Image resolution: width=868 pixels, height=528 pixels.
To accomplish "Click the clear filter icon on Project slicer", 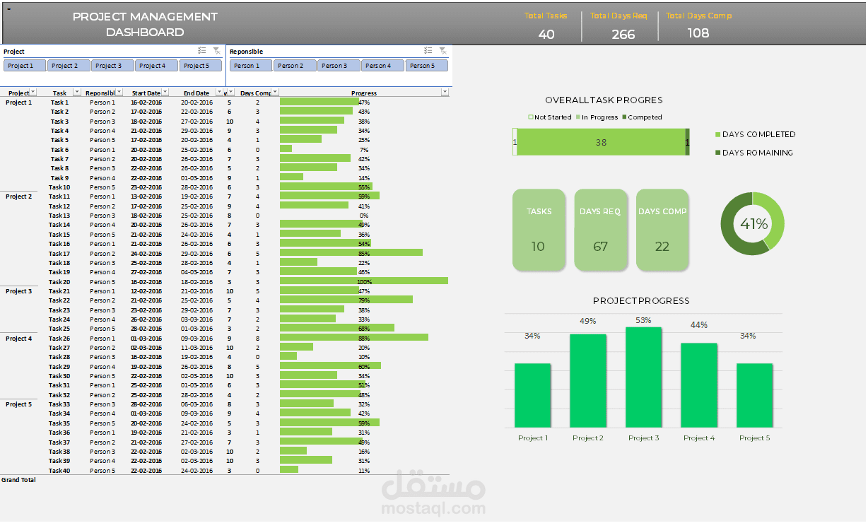I will (217, 50).
